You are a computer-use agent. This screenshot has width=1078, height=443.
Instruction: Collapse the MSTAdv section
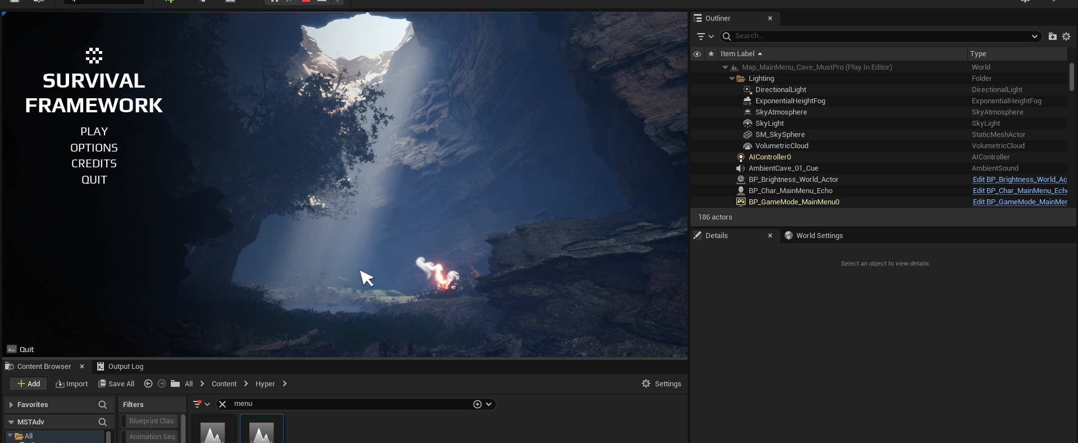[x=11, y=422]
